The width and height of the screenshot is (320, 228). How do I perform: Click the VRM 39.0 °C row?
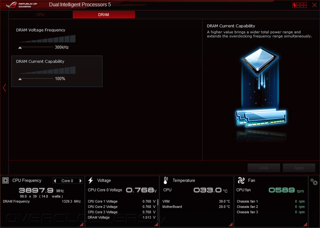pos(196,201)
